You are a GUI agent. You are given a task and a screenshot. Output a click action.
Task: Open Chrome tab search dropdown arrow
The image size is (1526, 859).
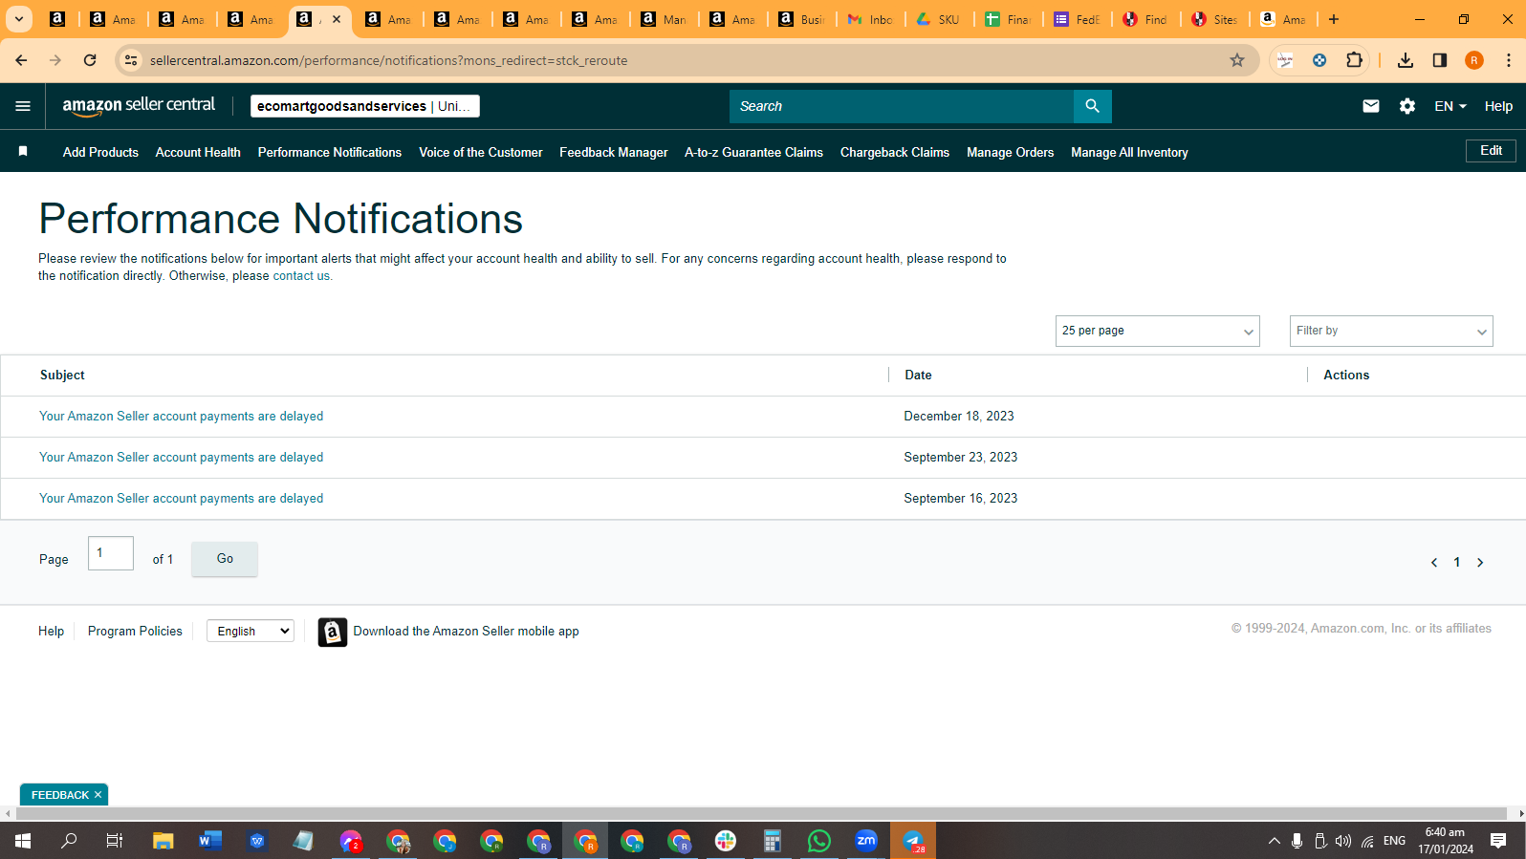18,19
